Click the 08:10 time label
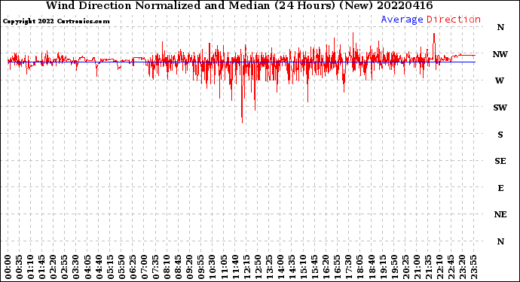520x282 pixels. click(x=167, y=267)
